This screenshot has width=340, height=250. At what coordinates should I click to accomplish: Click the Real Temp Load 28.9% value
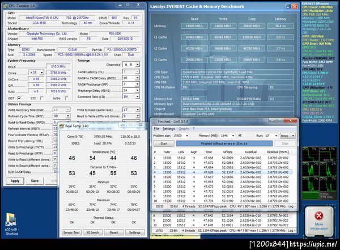103,143
